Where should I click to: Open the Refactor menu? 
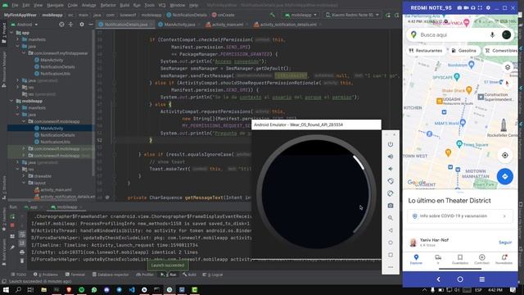pos(108,6)
